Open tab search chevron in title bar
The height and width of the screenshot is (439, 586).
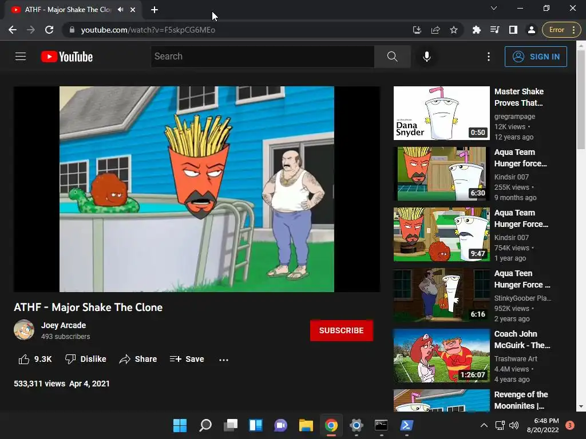tap(494, 8)
